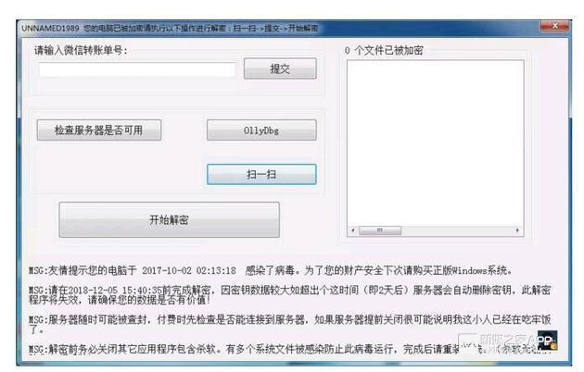
Task: Click the empty scrollbar track right of thumb
Action: click(x=457, y=230)
